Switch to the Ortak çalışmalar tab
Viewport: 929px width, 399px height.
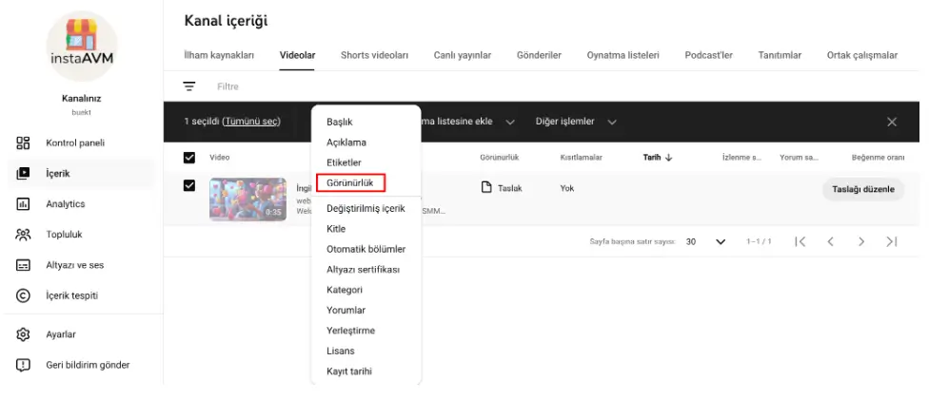coord(862,55)
